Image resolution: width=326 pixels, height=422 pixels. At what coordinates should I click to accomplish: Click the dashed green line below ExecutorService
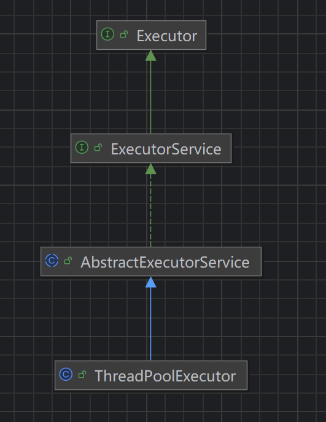pyautogui.click(x=150, y=210)
